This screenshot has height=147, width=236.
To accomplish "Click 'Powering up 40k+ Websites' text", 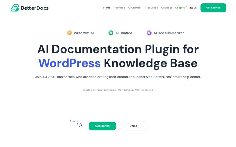I will pos(136,90).
